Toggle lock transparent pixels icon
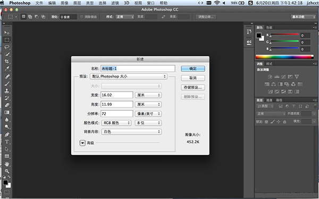Viewport: 319px width, 199px height. point(266,122)
